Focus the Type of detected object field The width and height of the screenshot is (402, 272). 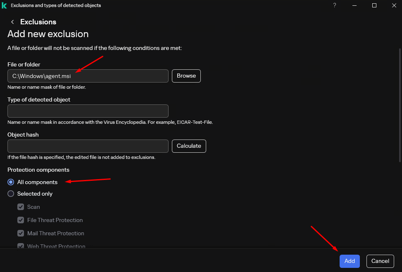coord(88,111)
